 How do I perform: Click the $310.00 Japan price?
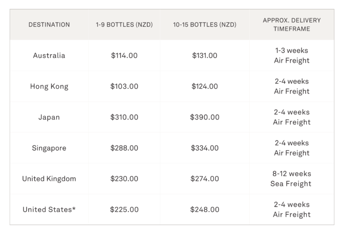point(124,117)
